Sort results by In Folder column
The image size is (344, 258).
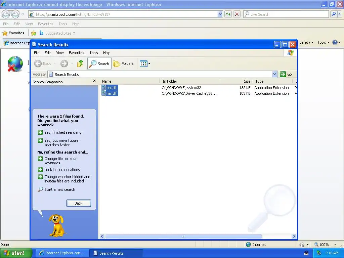tap(190, 81)
